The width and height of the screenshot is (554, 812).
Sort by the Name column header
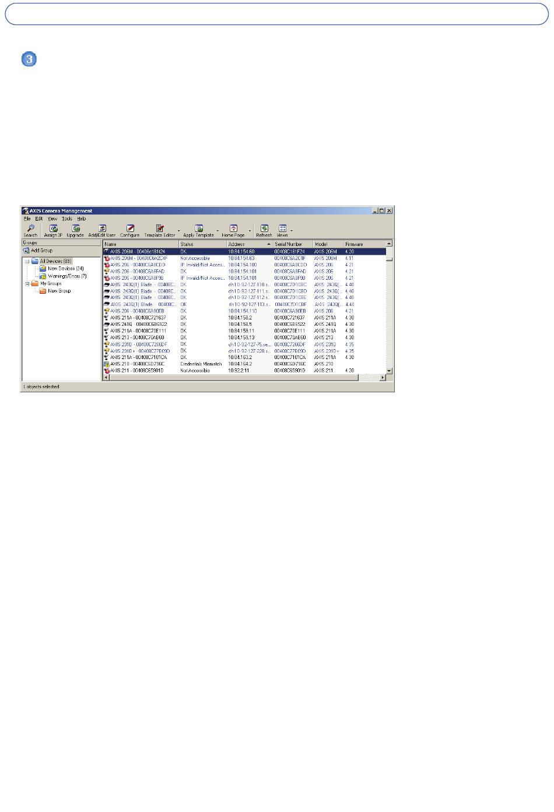tap(141, 244)
